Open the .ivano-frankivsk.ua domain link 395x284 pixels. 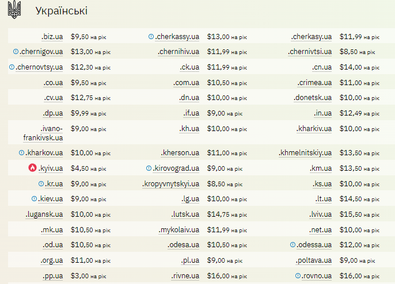[43, 133]
